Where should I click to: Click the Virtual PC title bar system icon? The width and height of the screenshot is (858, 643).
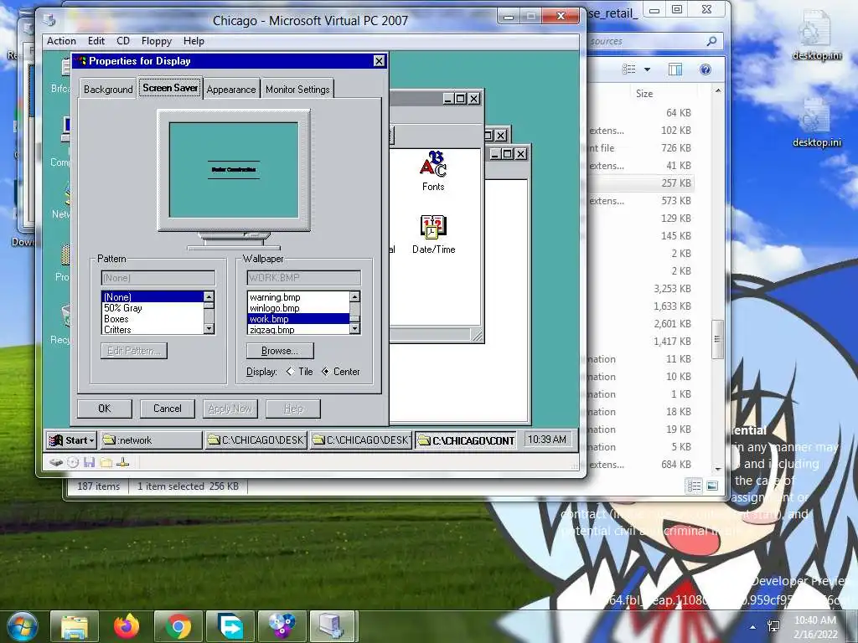pyautogui.click(x=49, y=20)
